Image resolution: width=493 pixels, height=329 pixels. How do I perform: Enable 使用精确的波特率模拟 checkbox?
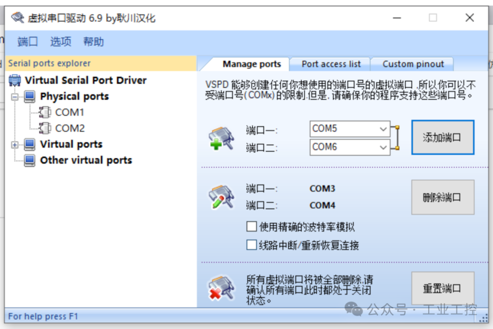pyautogui.click(x=252, y=226)
